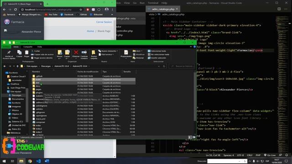
Task: Open the Nuevo elemento dropdown
Action: tap(108, 51)
